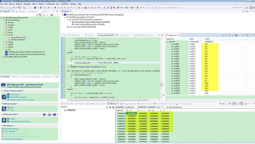
Task: Switch to the Debugger Console tab
Action: pos(129,104)
